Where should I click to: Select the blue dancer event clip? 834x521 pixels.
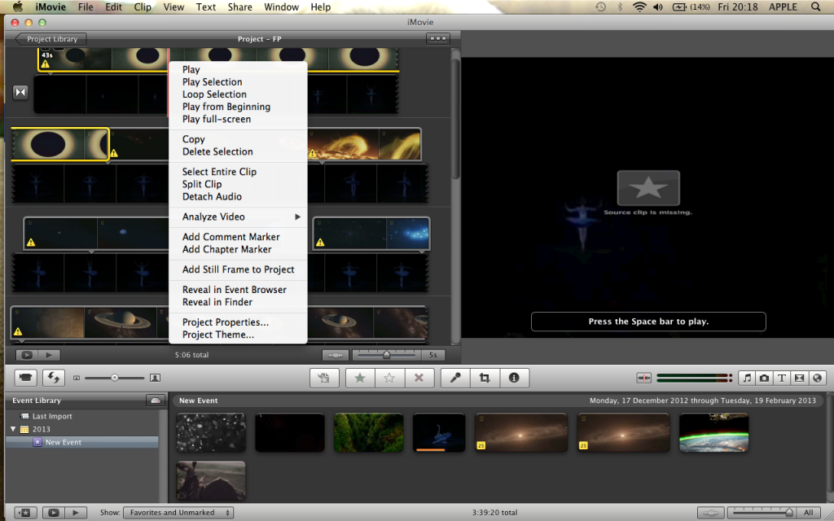click(439, 433)
